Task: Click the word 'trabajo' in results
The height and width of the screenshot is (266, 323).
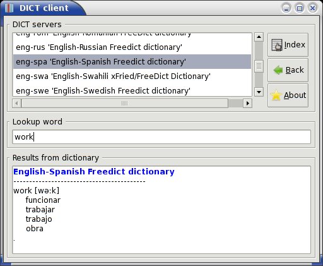Action: point(38,219)
